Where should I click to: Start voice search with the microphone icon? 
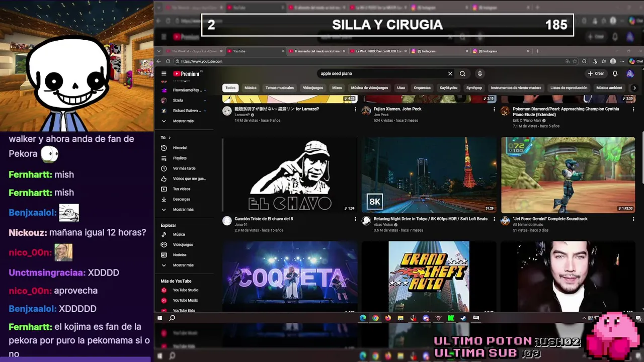click(480, 73)
